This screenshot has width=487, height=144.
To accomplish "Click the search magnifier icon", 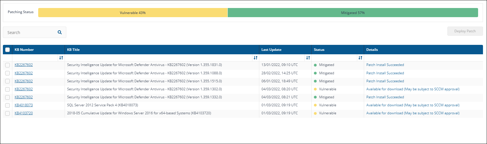I will (x=60, y=32).
